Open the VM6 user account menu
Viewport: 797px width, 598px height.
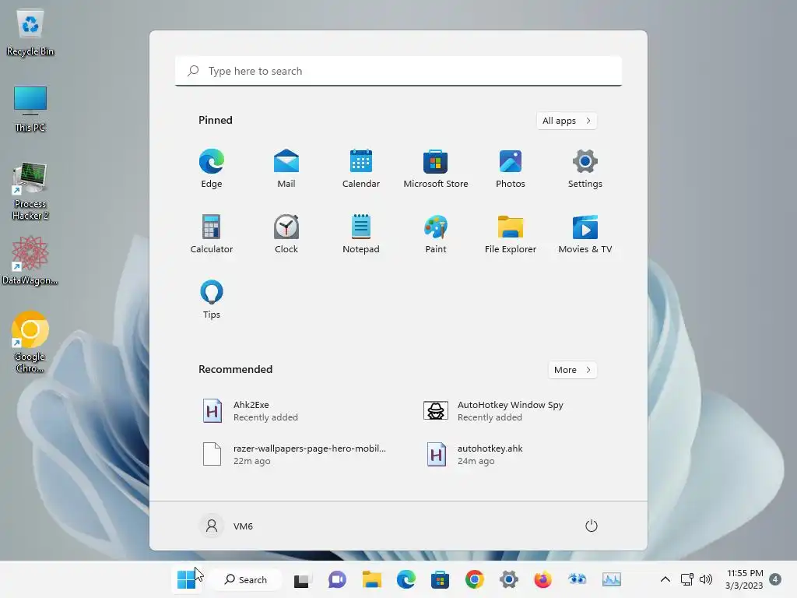tap(226, 526)
